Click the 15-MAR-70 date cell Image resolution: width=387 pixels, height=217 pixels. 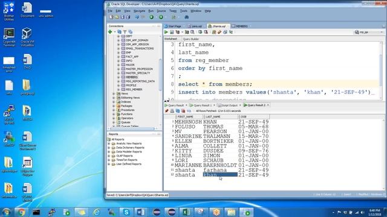click(x=253, y=136)
